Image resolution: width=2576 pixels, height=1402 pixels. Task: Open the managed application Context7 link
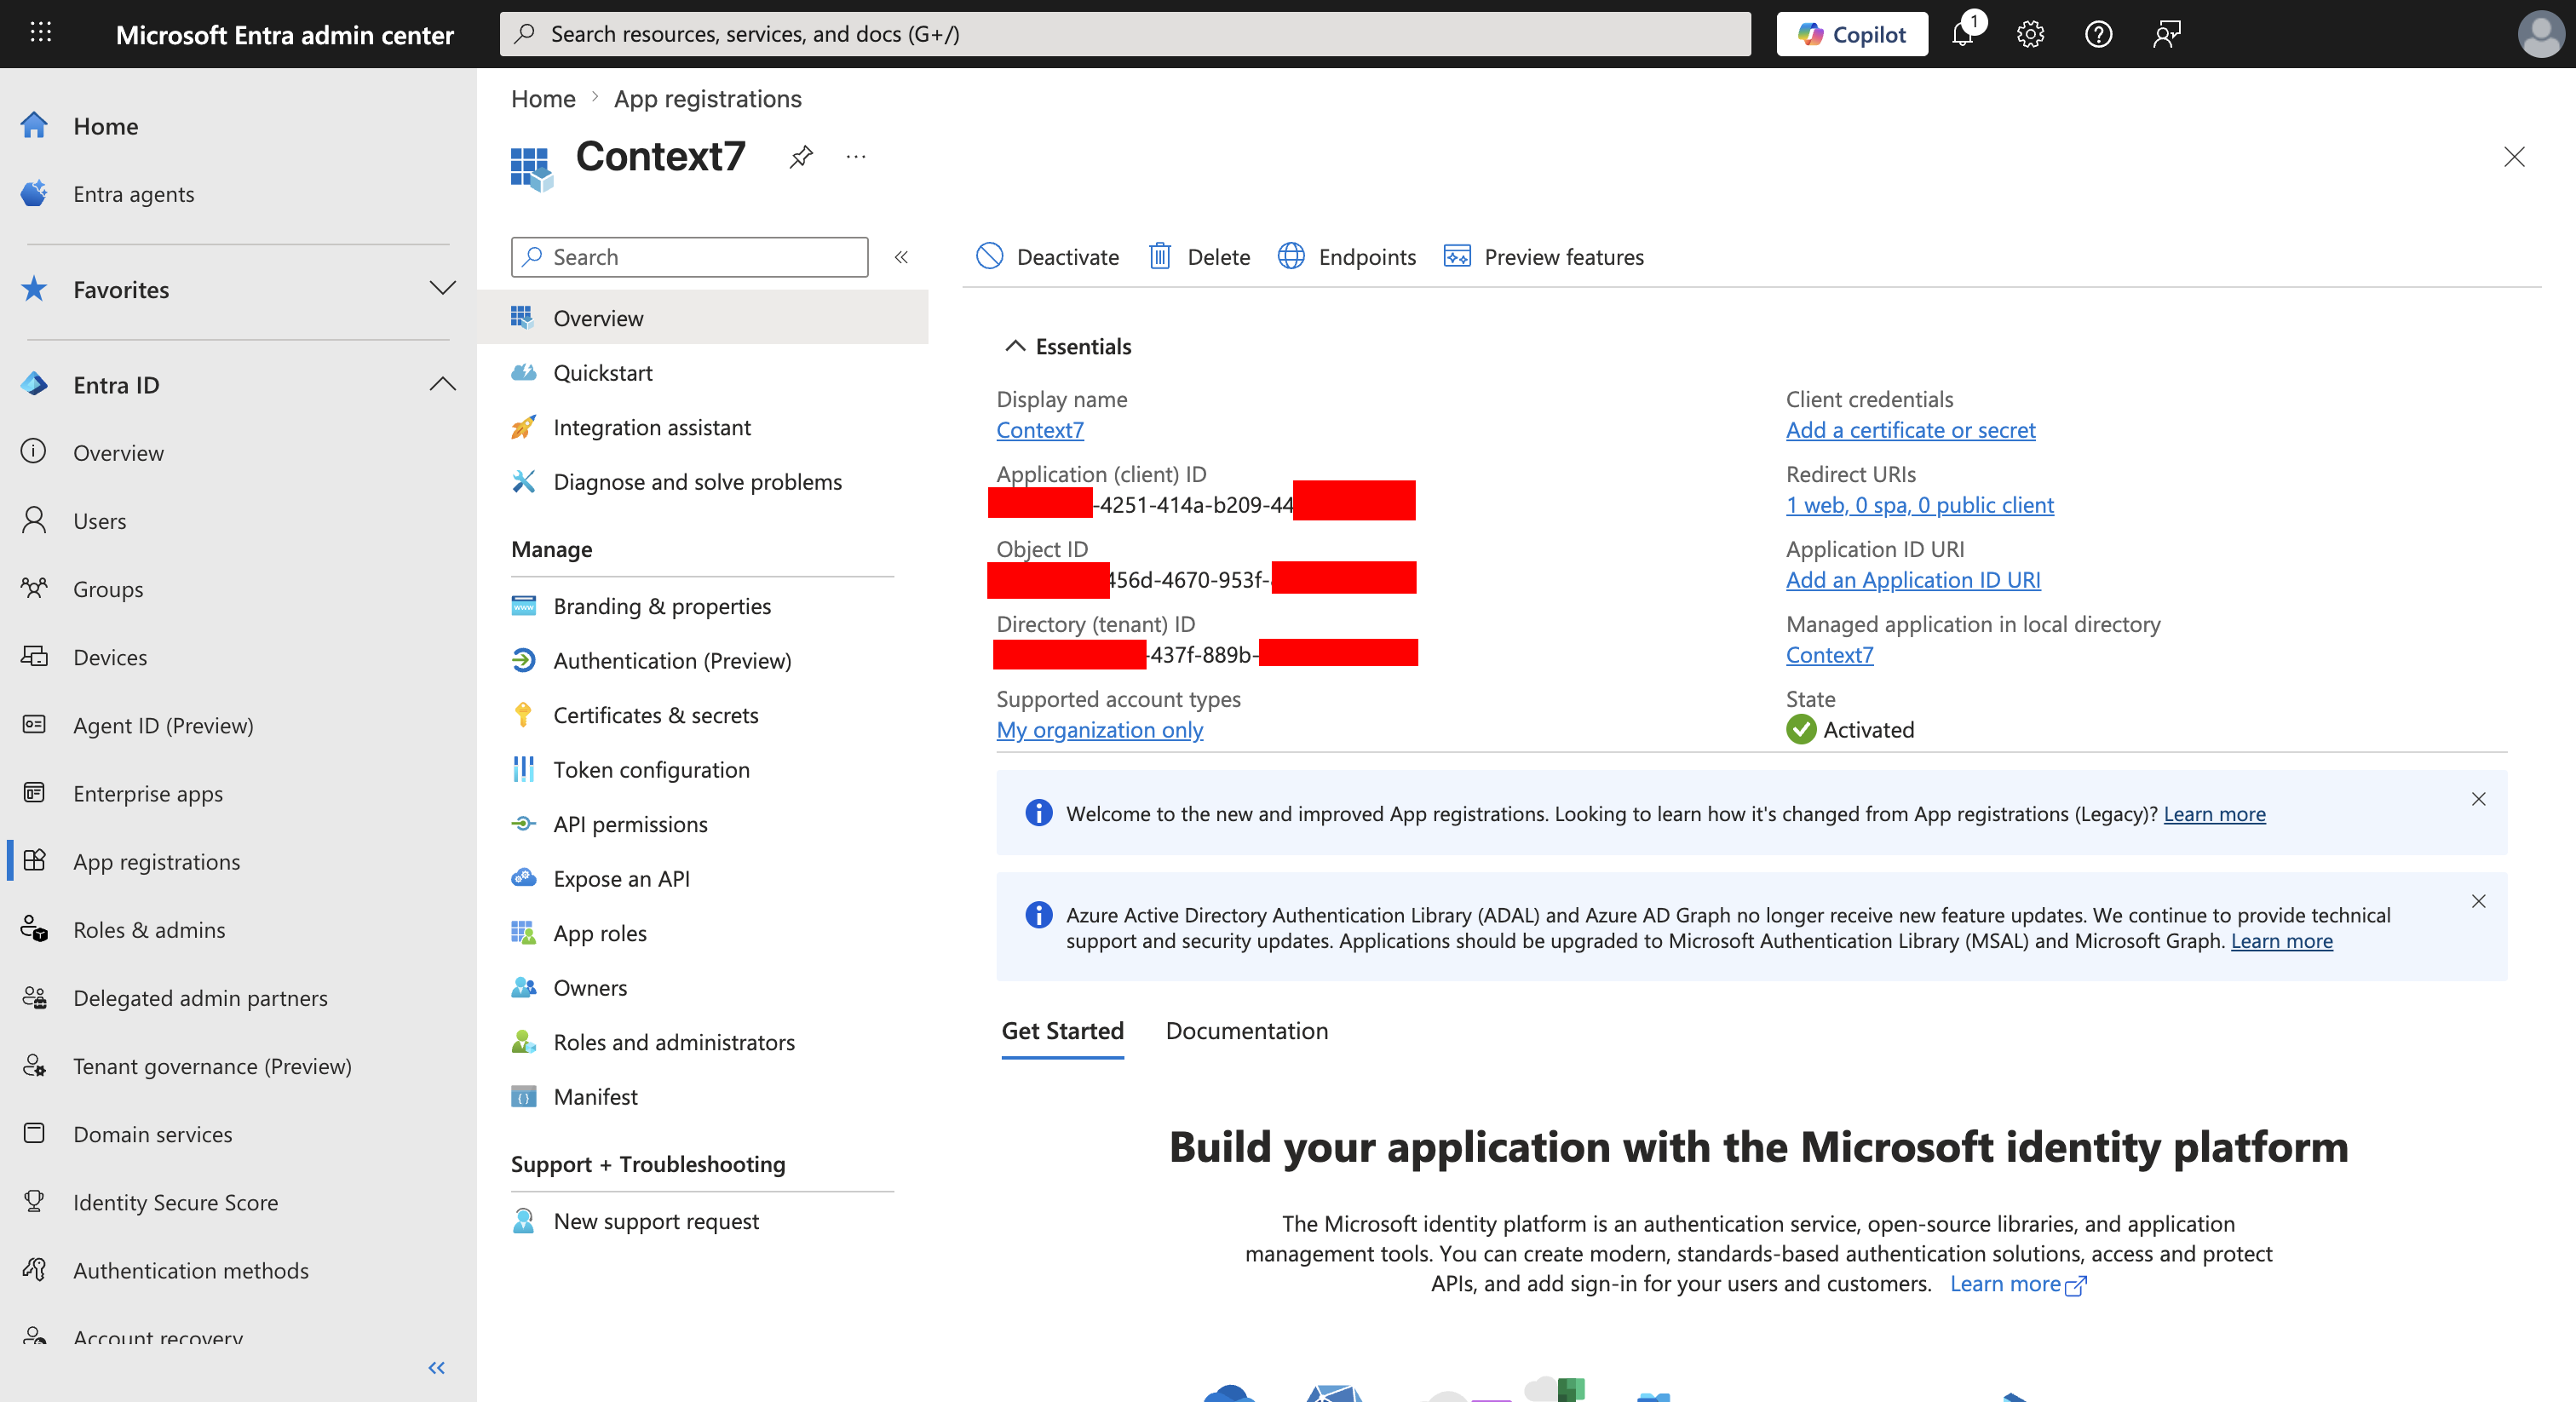(1830, 655)
